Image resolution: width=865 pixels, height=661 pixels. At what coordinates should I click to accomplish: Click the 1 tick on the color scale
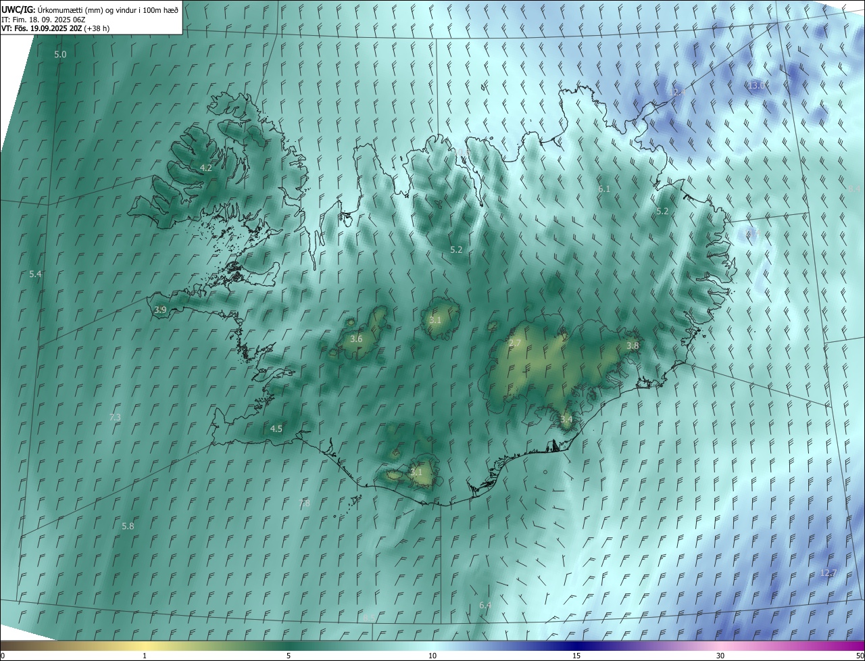pyautogui.click(x=145, y=656)
